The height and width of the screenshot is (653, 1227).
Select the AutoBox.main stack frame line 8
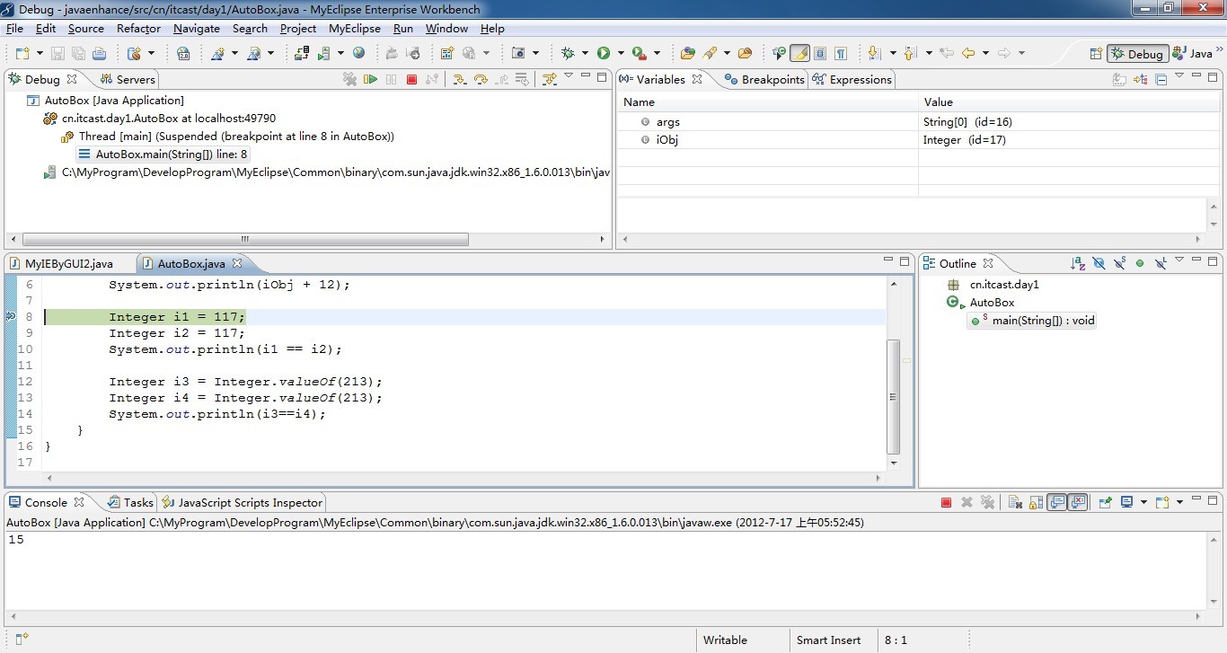coord(171,154)
